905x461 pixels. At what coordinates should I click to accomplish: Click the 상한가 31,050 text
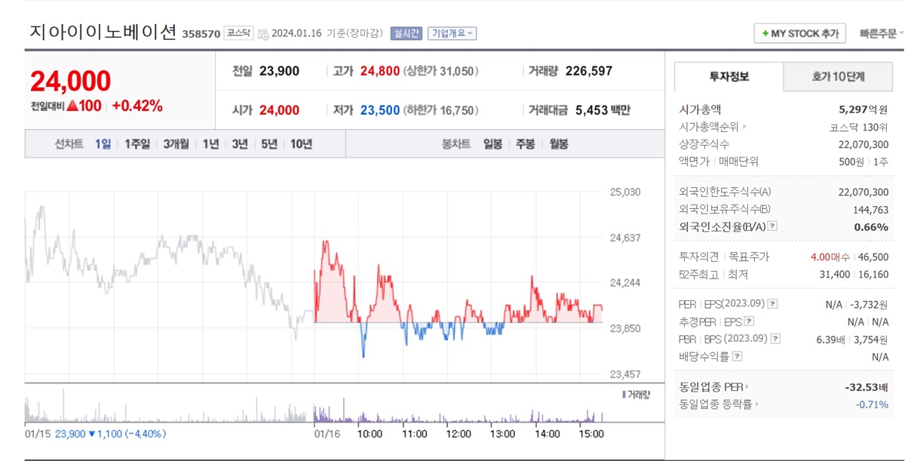(441, 71)
